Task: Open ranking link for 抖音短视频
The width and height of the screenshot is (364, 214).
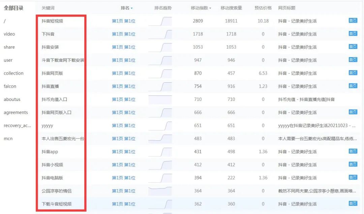Action: [x=123, y=21]
